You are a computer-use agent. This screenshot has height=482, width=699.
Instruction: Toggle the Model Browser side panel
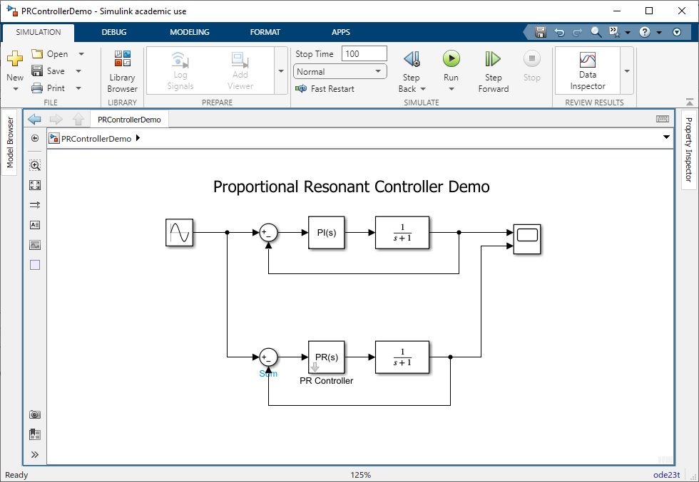(x=9, y=142)
